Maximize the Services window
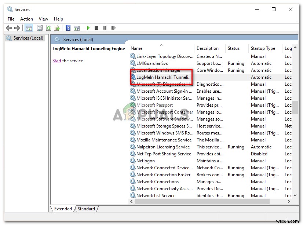Image resolution: width=303 pixels, height=225 pixels. click(x=274, y=9)
